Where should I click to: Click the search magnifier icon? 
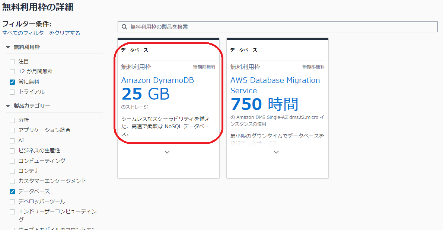tap(124, 27)
